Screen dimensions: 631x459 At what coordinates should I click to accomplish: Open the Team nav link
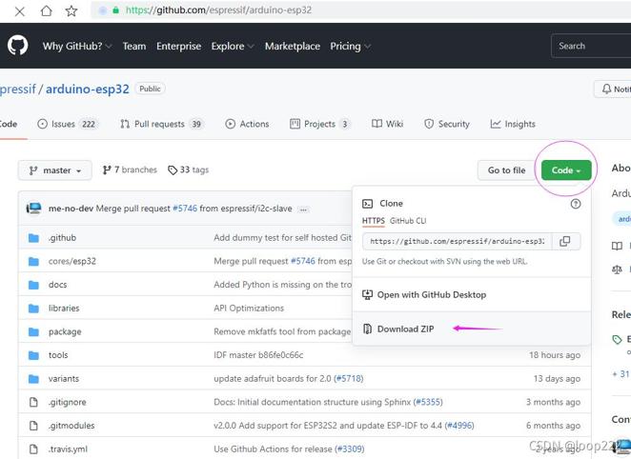pyautogui.click(x=134, y=47)
